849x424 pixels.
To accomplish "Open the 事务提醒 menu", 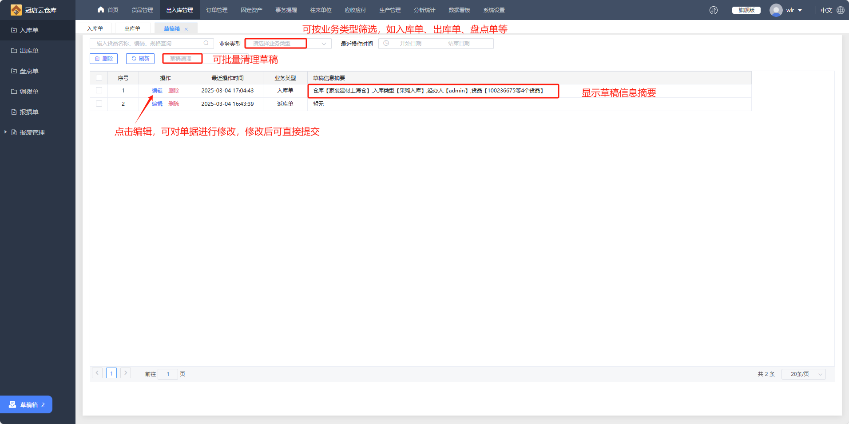I will pos(286,10).
